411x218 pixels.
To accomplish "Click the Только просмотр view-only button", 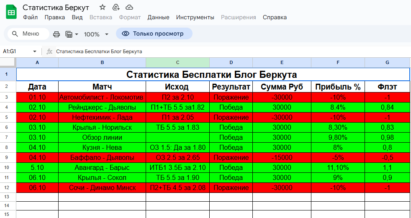I will coord(154,34).
